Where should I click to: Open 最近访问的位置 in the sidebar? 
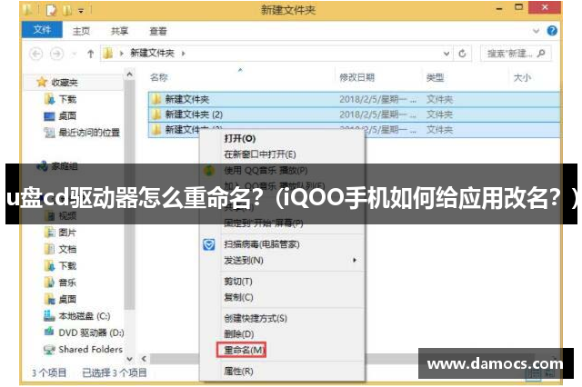click(89, 133)
